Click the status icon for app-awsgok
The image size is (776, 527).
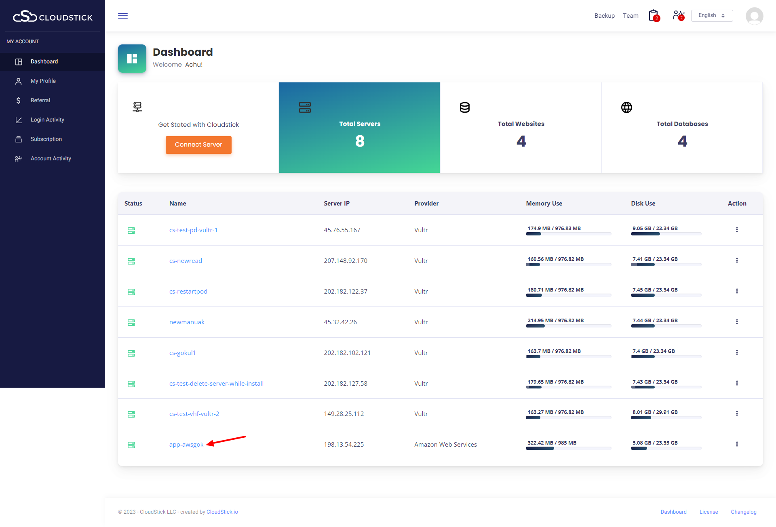pyautogui.click(x=131, y=445)
